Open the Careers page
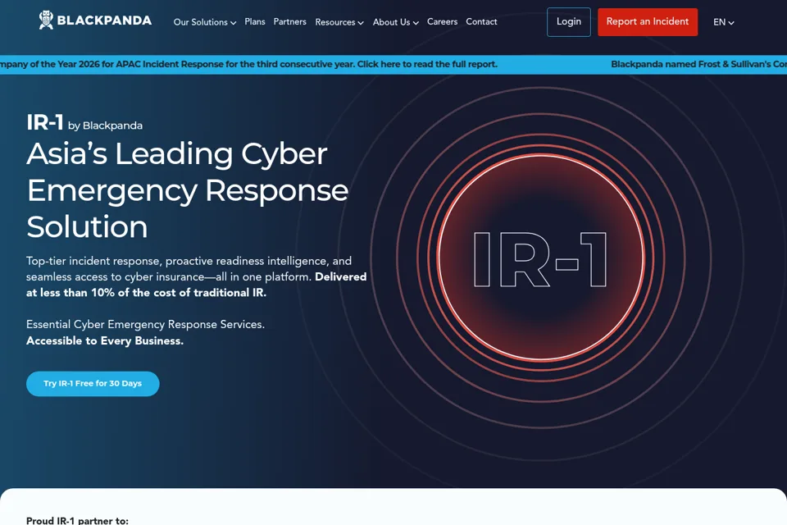This screenshot has height=525, width=787. [442, 21]
